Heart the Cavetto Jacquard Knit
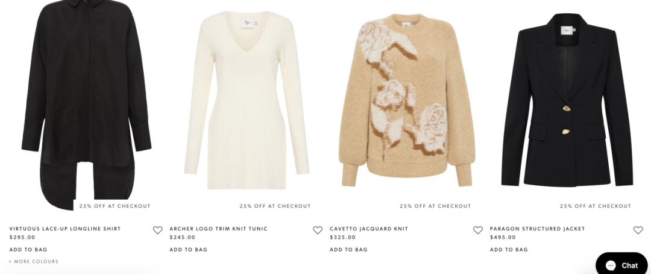Screen dimensions: 651x274 point(478,230)
